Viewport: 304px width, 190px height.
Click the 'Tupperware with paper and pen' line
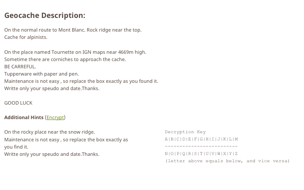(41, 74)
